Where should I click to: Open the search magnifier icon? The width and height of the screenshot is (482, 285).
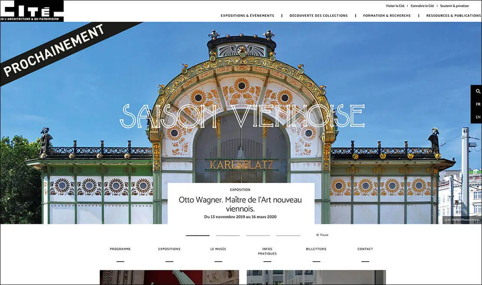click(478, 91)
